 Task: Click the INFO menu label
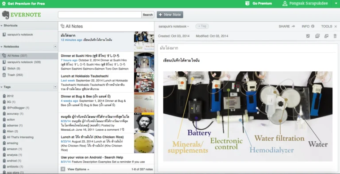tap(305, 26)
